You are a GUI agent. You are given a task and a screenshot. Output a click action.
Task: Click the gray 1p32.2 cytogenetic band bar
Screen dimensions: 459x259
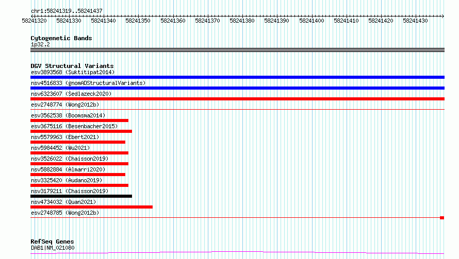pos(237,50)
